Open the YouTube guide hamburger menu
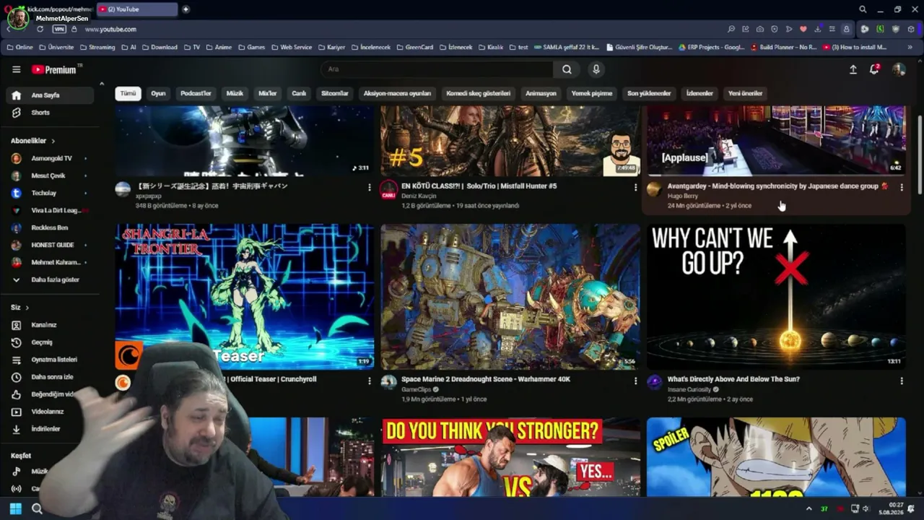 pyautogui.click(x=16, y=69)
